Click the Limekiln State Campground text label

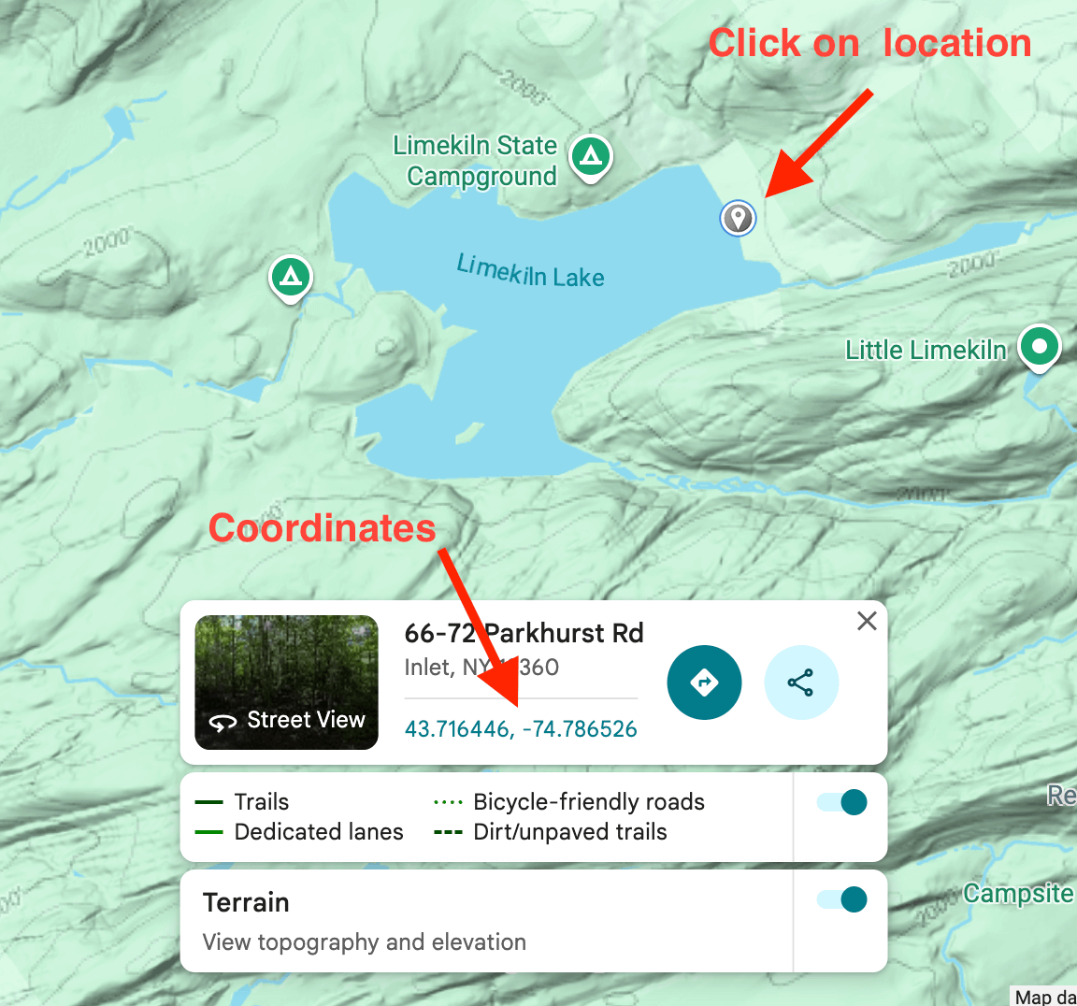475,161
